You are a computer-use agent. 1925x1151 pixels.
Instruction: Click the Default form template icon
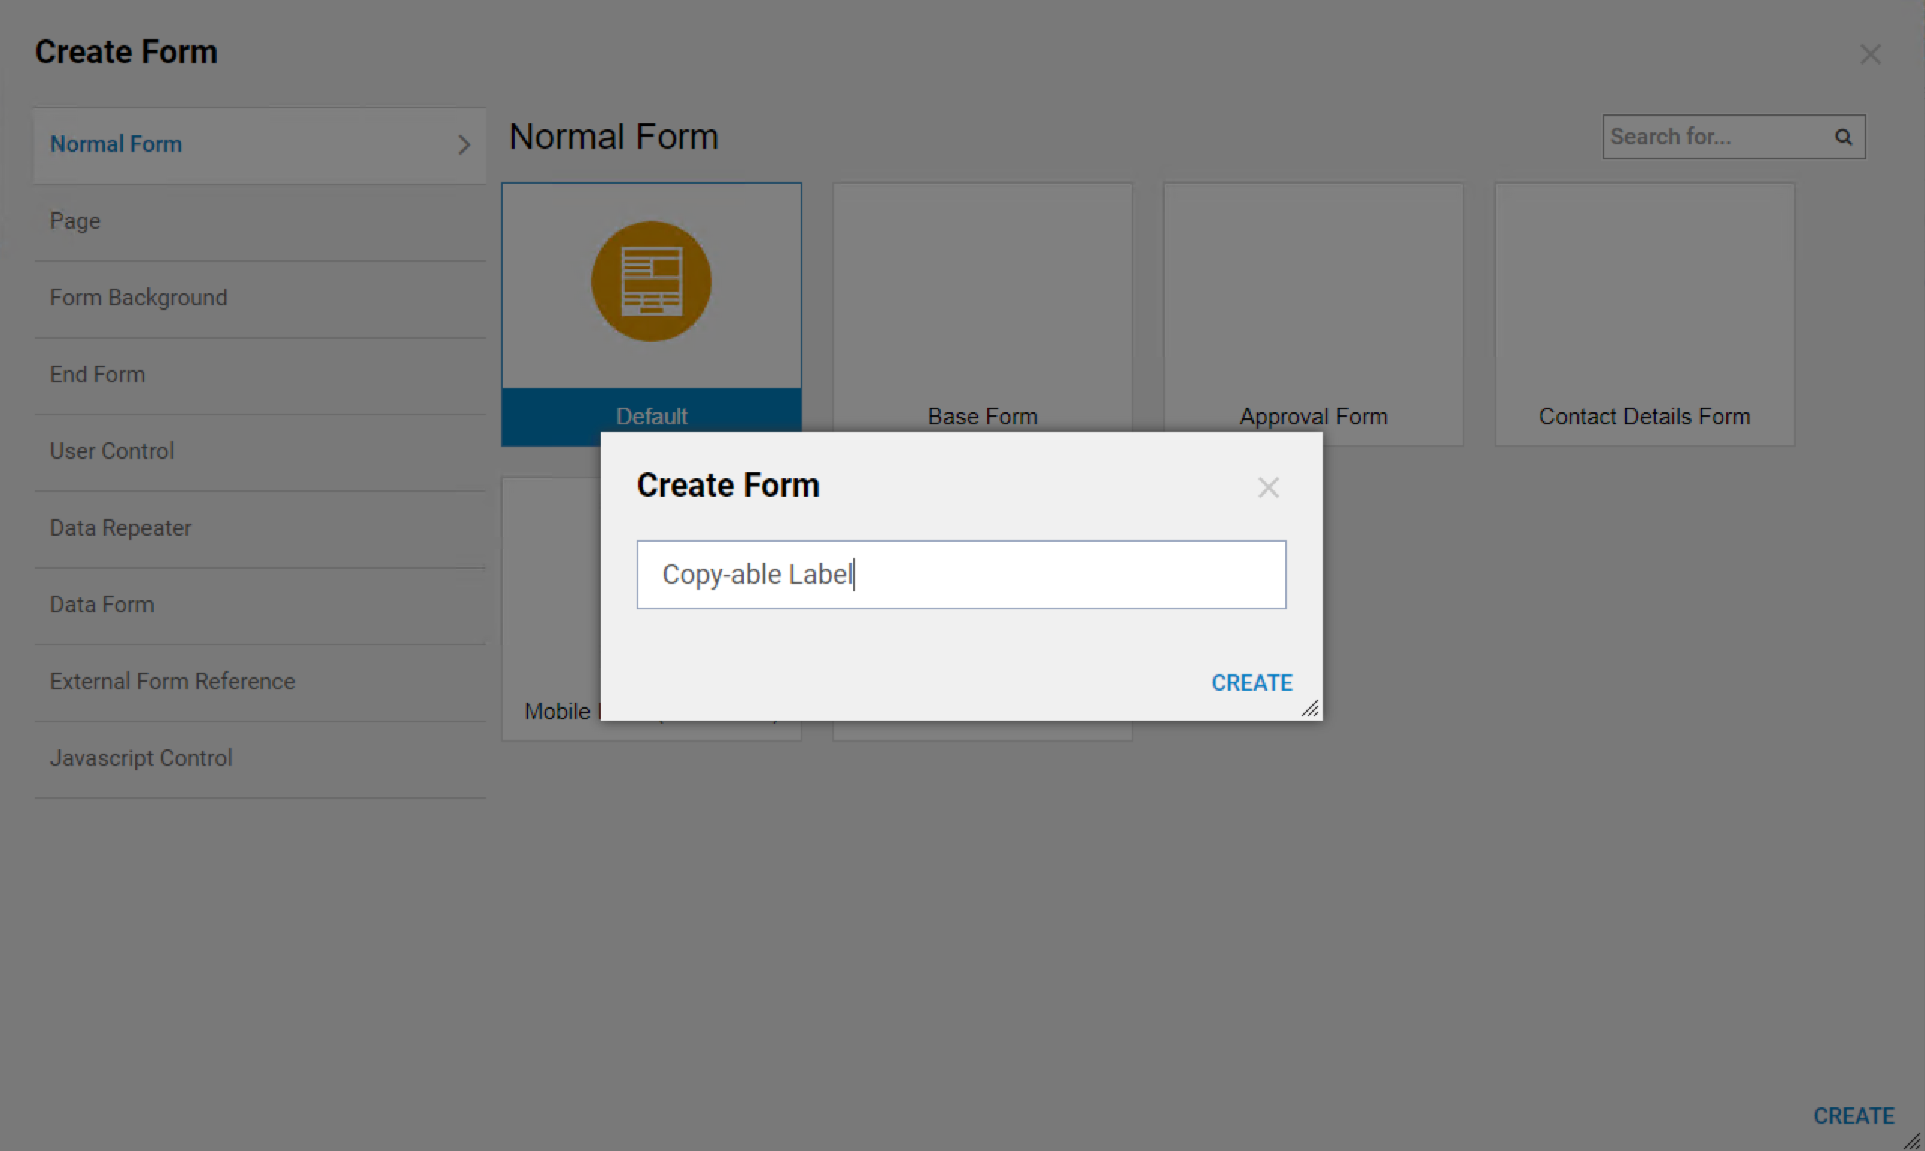pos(651,280)
